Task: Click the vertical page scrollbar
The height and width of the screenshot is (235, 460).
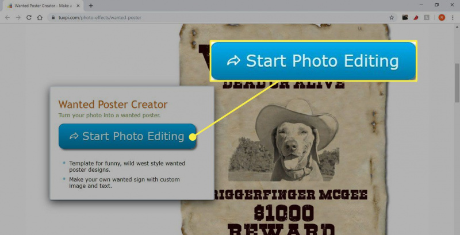Action: (x=457, y=129)
